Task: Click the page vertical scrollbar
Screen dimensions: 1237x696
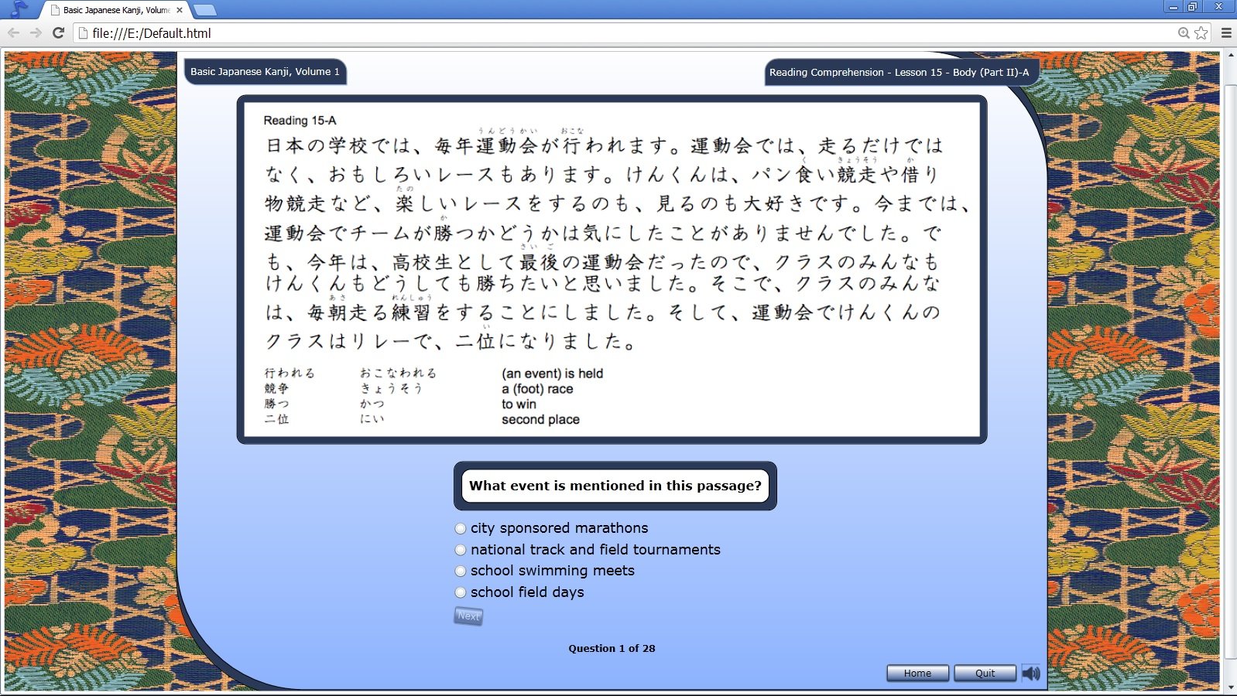Action: [1230, 371]
